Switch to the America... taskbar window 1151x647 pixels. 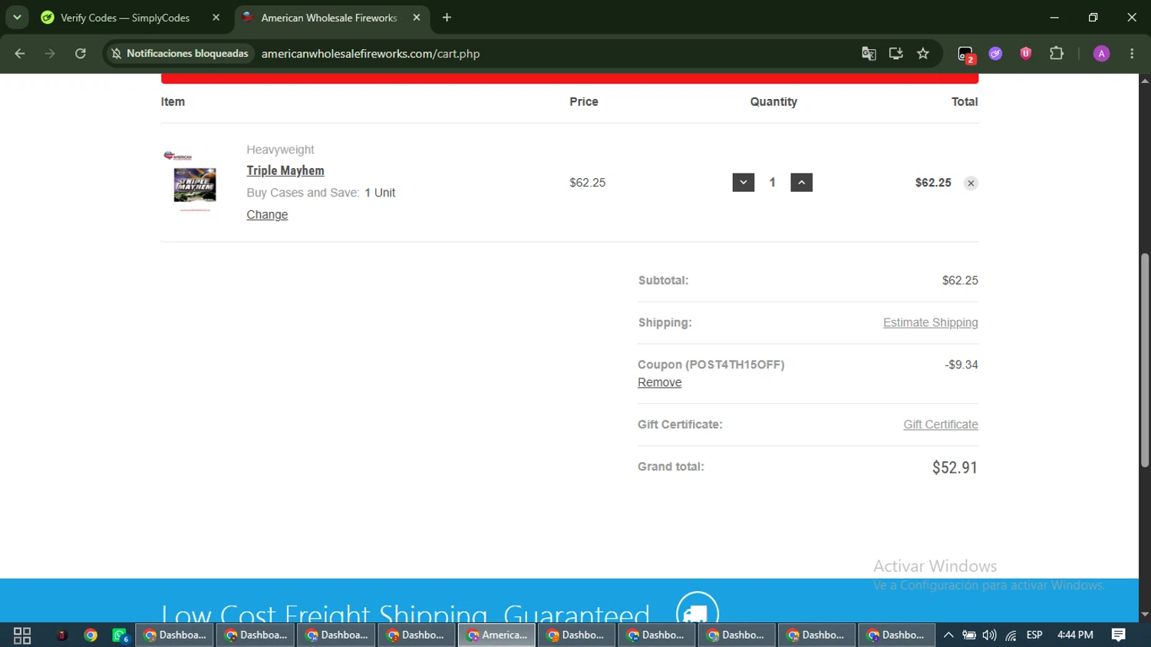[x=496, y=635]
